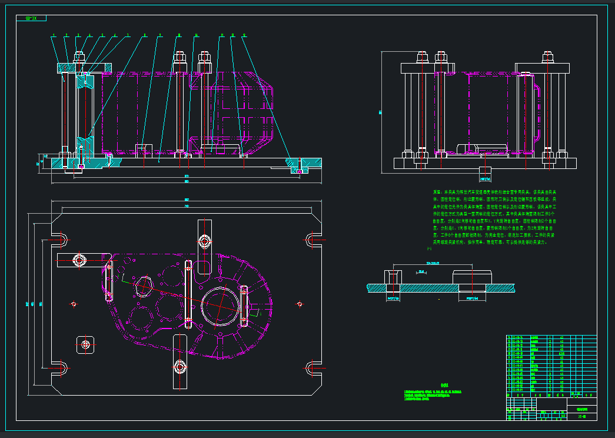Click the right red center mark in the plan view
This screenshot has width=615, height=438.
coord(300,304)
